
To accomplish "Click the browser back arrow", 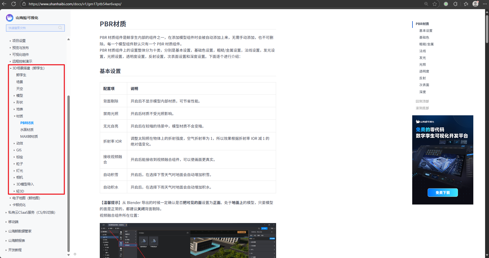I will [4, 4].
